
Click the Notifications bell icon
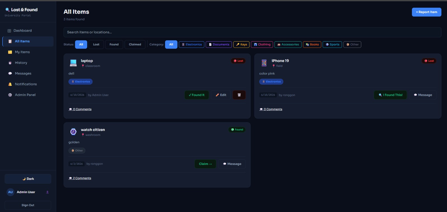[10, 84]
